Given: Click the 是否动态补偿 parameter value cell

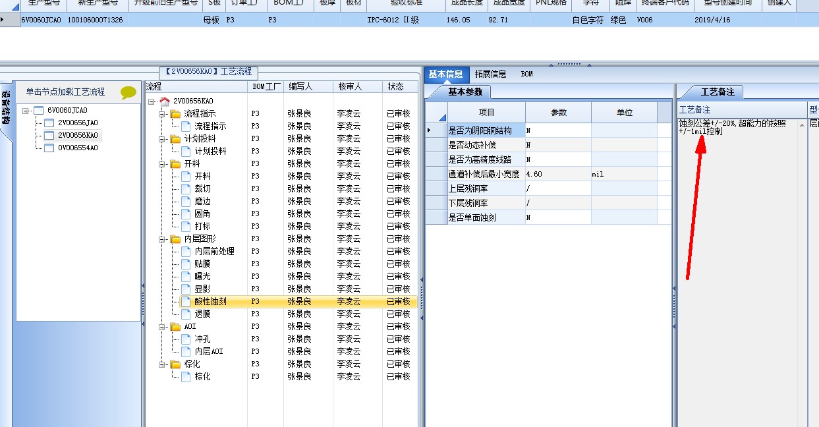Looking at the screenshot, I should (x=558, y=145).
